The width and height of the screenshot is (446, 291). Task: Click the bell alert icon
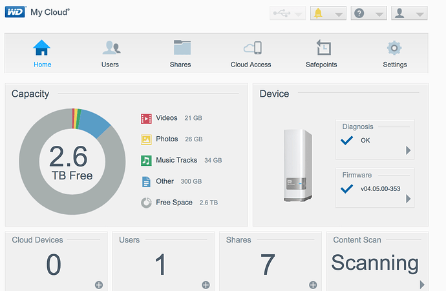[318, 13]
